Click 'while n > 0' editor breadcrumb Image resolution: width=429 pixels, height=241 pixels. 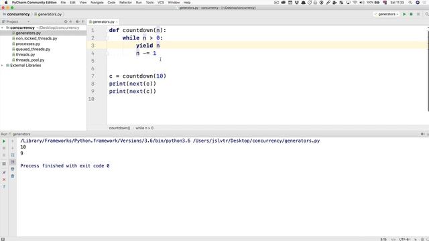click(145, 128)
